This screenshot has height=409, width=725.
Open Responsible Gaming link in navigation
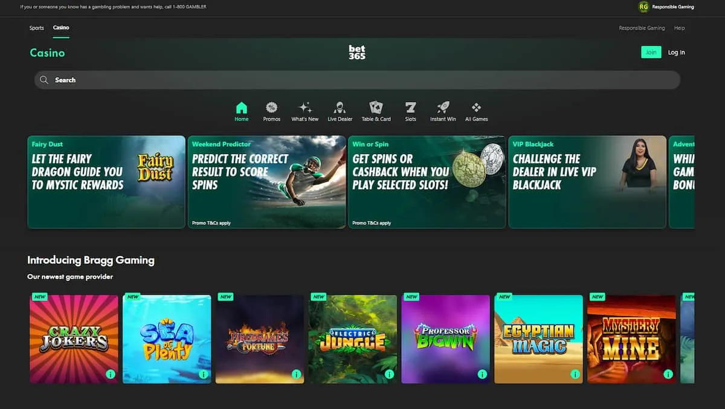pyautogui.click(x=642, y=28)
